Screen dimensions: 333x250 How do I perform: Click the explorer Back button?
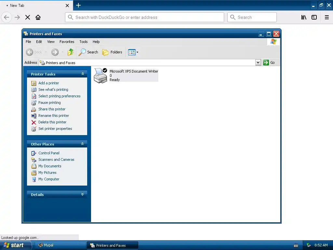[34, 52]
